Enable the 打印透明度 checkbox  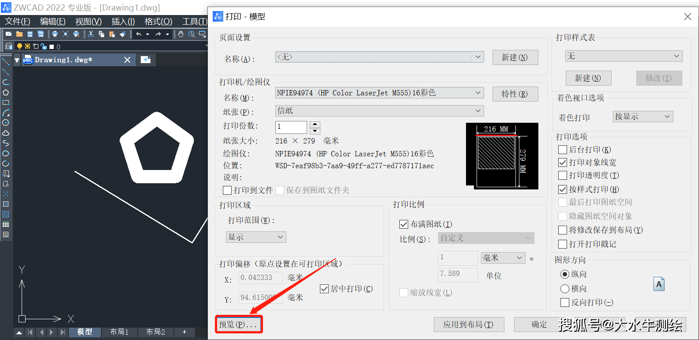(563, 175)
